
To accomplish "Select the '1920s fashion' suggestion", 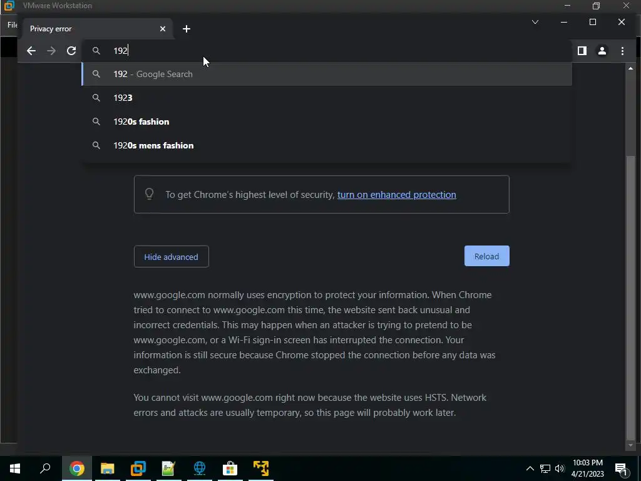I will (x=327, y=122).
